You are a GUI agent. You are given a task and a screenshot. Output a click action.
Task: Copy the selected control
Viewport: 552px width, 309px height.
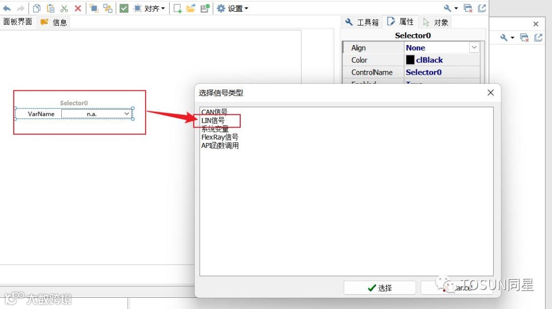click(x=37, y=9)
